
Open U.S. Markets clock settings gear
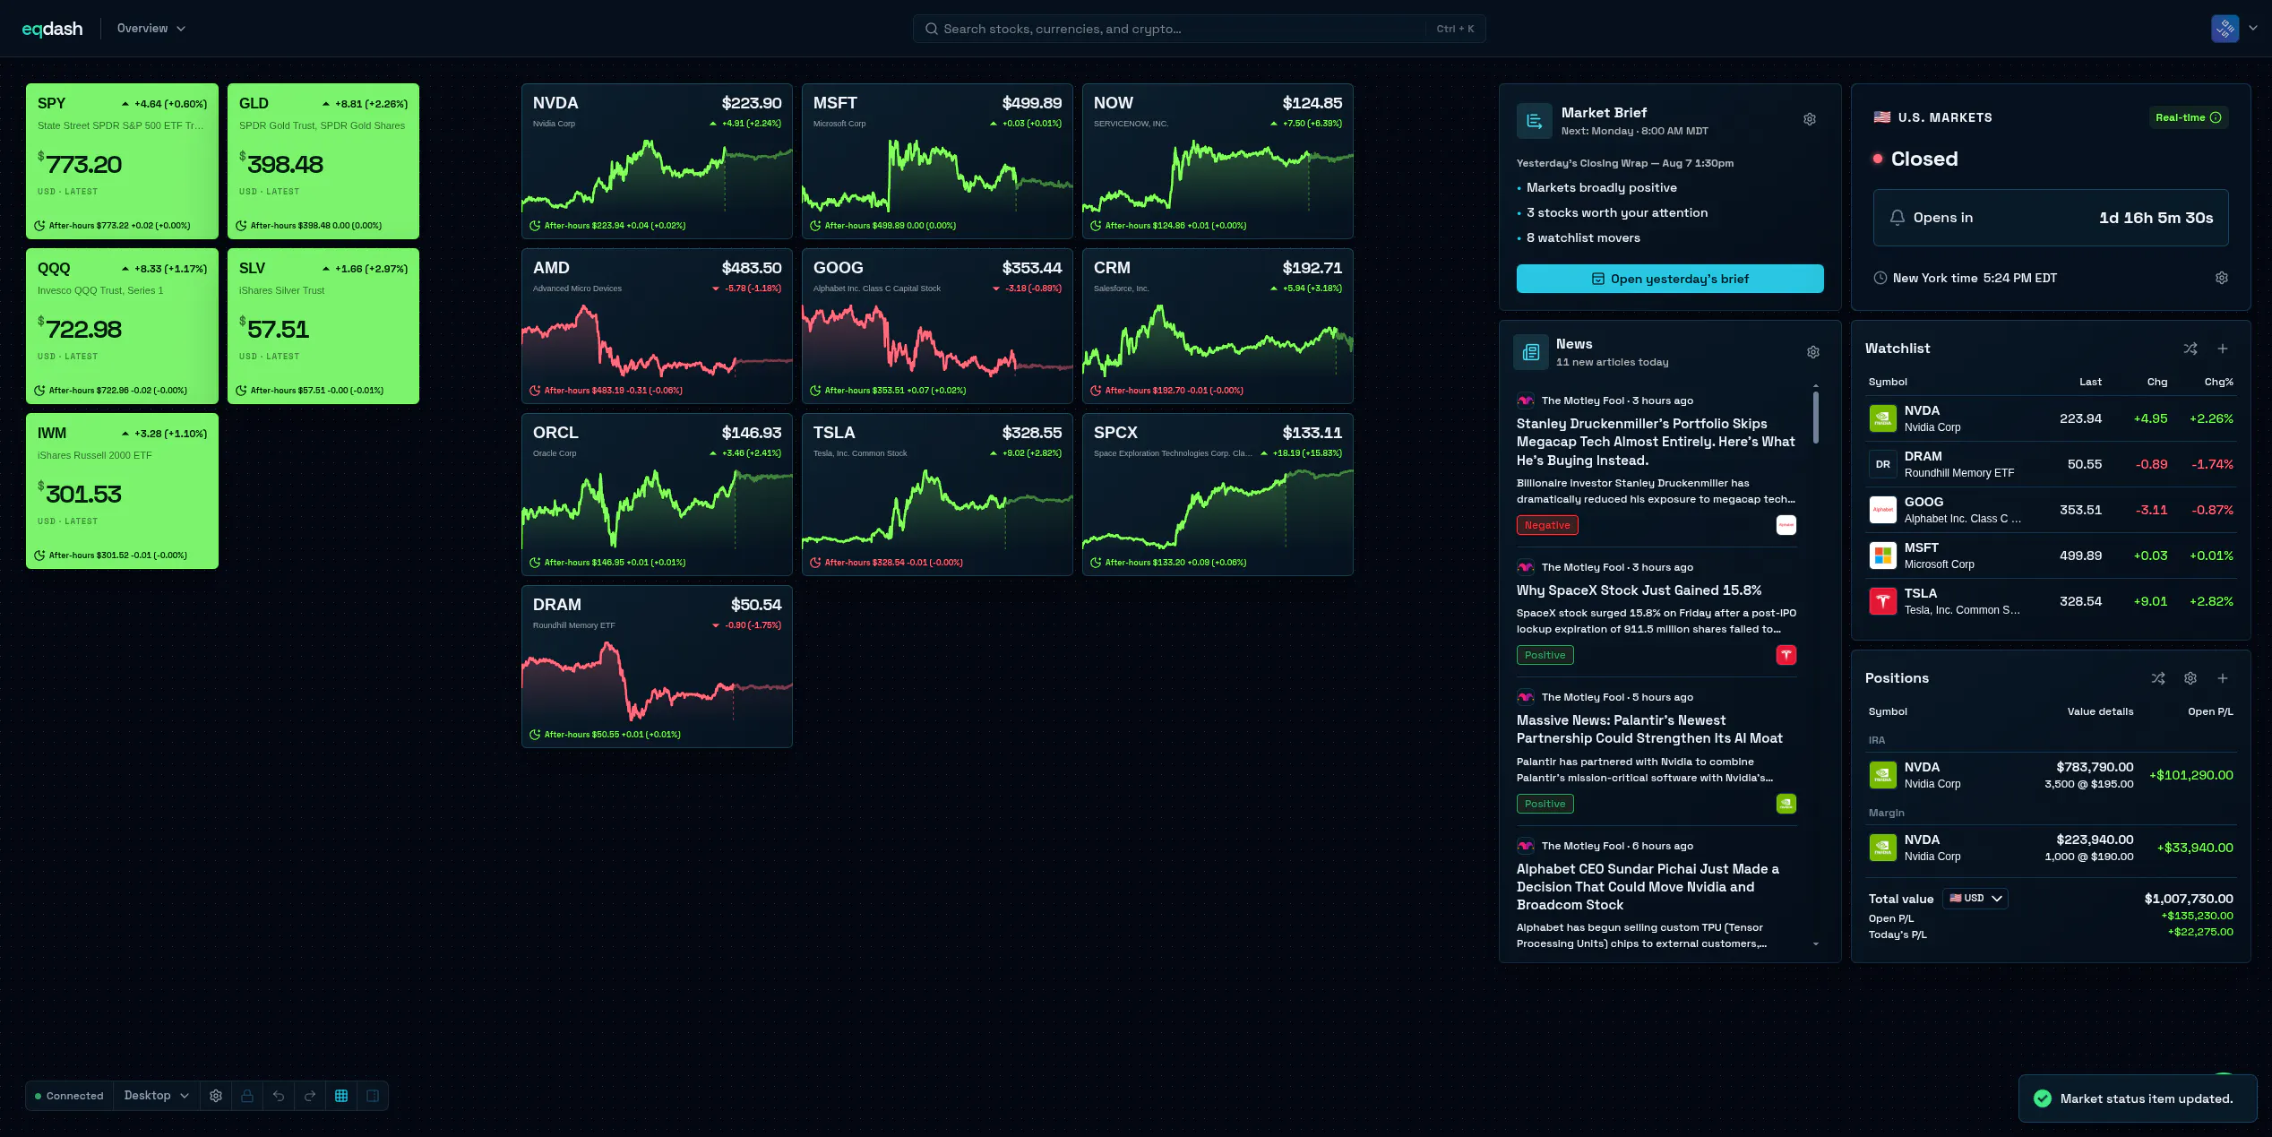2221,278
